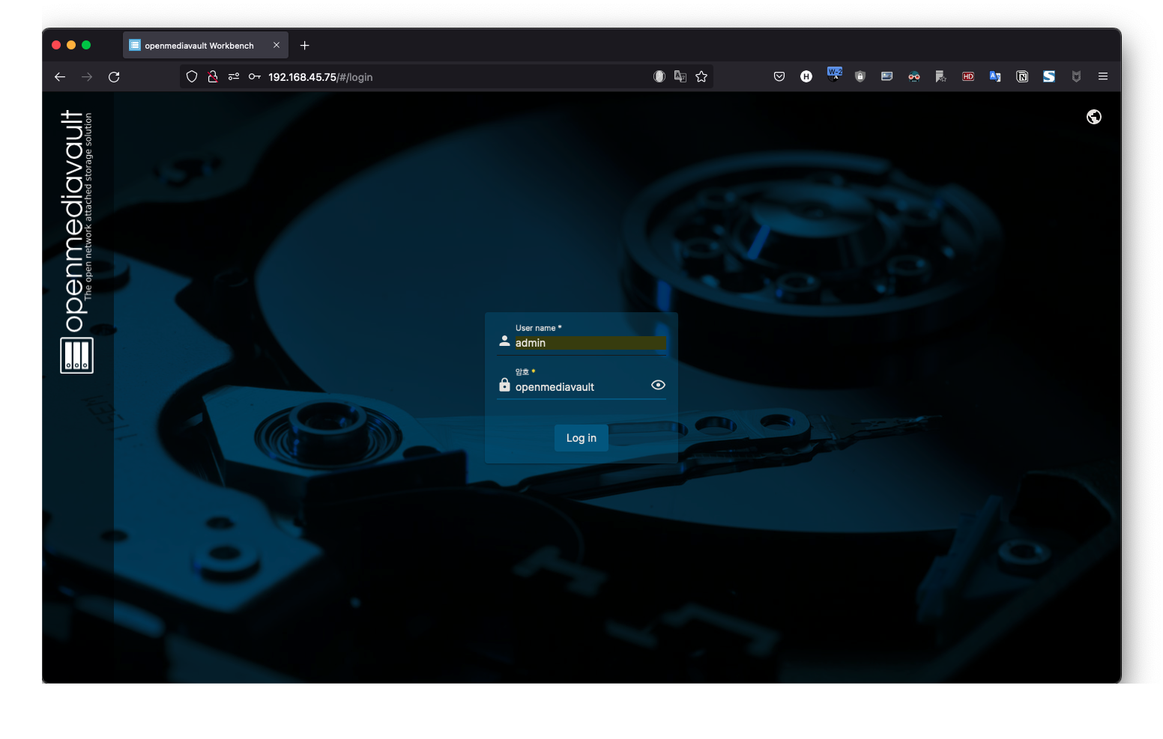
Task: Bookmark this page with the star
Action: click(x=701, y=76)
